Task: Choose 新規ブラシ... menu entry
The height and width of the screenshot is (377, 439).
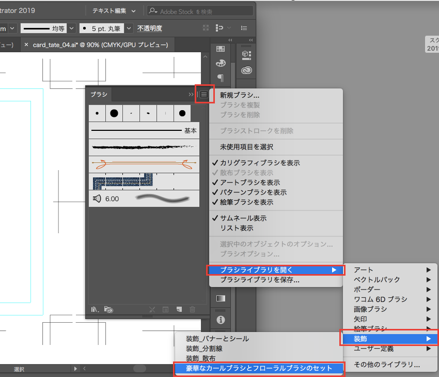Action: 240,95
